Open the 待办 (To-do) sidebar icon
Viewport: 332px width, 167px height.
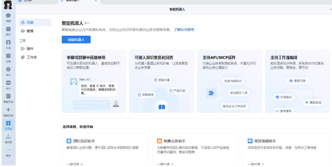[8, 69]
